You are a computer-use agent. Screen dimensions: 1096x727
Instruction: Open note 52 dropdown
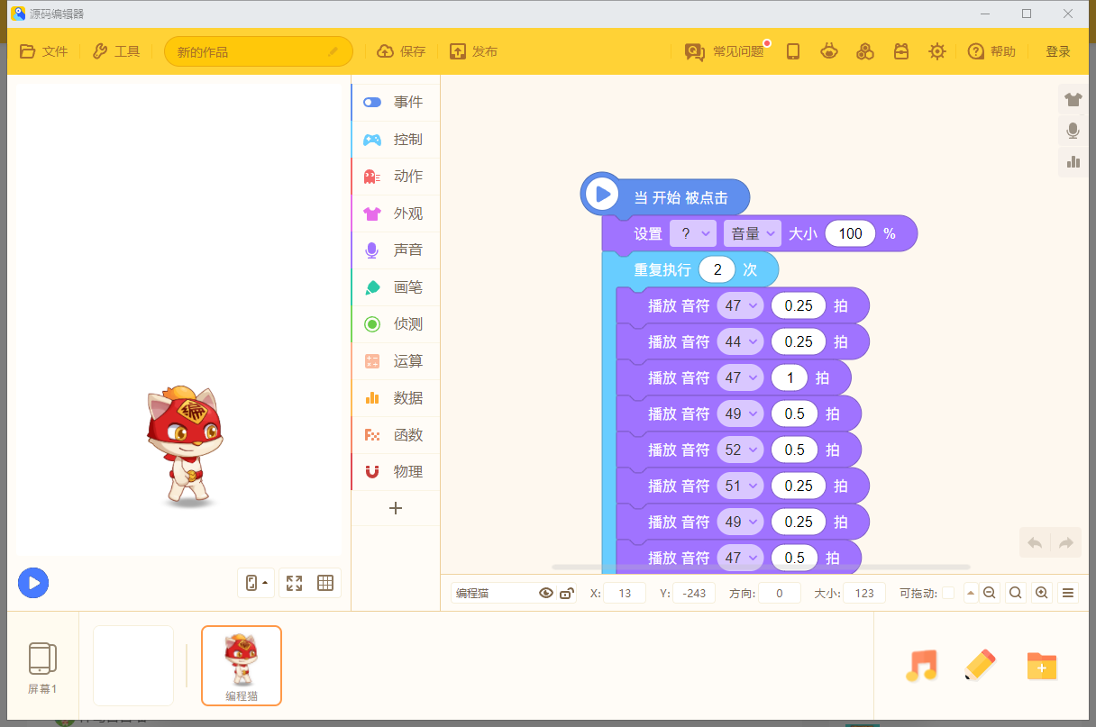740,450
